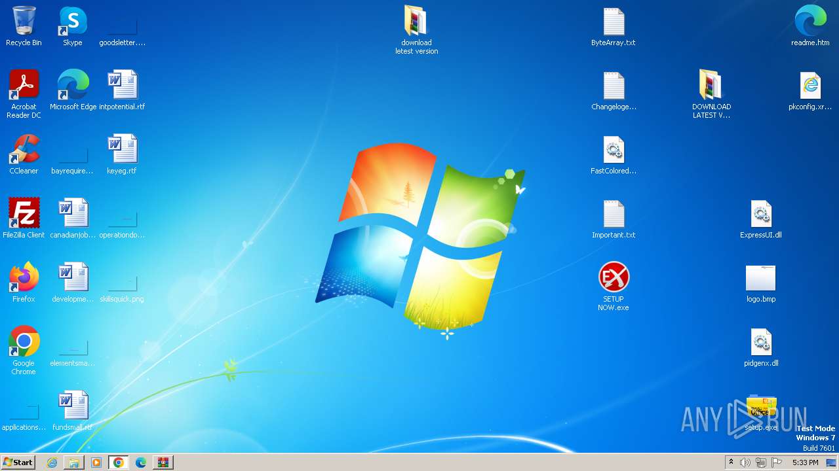Select keyeg.rtf document
The width and height of the screenshot is (839, 471).
[122, 154]
